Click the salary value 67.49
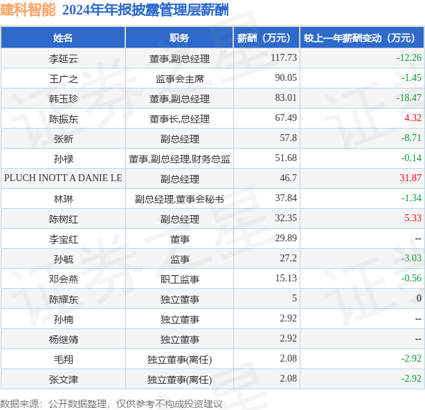The height and width of the screenshot is (410, 425). coord(286,118)
